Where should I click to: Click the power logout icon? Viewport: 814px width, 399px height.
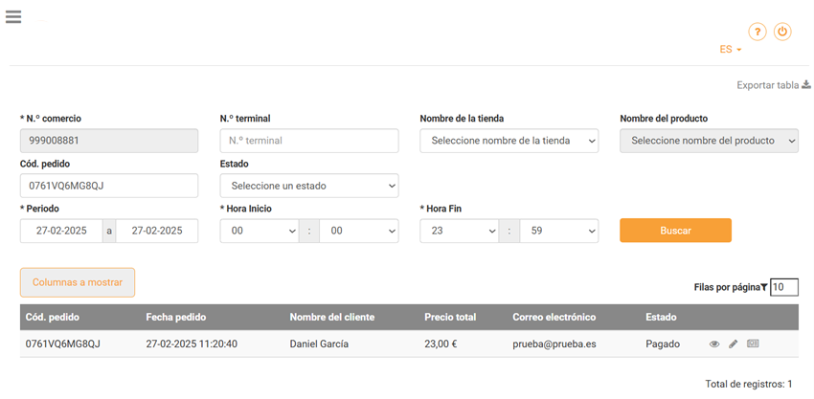(782, 32)
